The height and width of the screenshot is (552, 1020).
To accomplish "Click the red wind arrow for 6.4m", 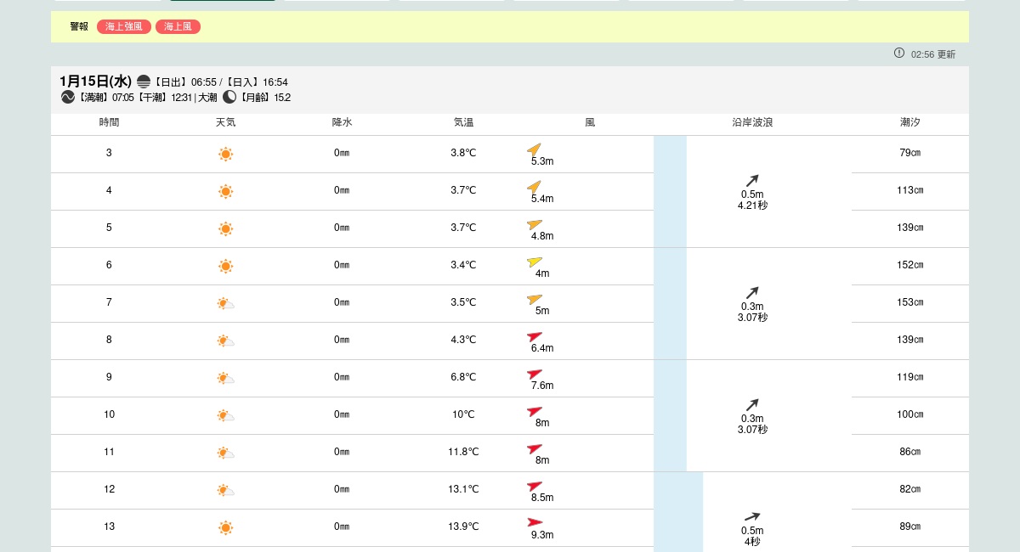I will [x=534, y=336].
